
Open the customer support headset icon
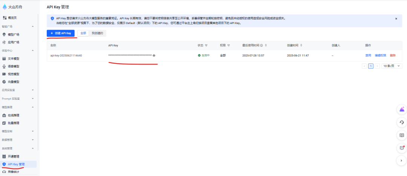pos(402,122)
